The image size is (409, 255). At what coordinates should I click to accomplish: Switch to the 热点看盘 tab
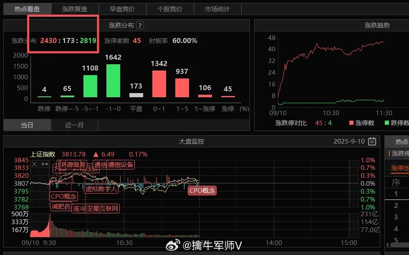pos(27,9)
